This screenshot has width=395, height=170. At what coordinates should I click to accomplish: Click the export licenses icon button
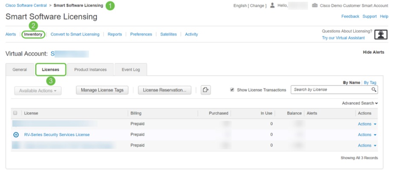pyautogui.click(x=206, y=90)
